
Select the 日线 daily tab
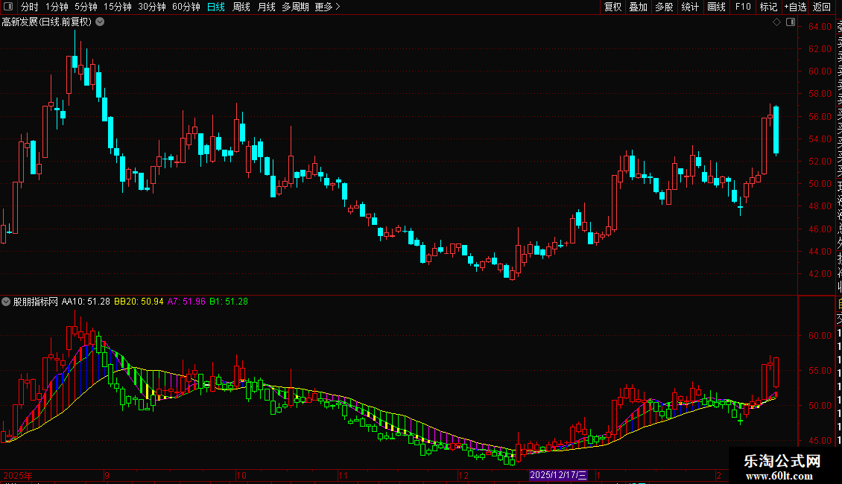click(216, 7)
